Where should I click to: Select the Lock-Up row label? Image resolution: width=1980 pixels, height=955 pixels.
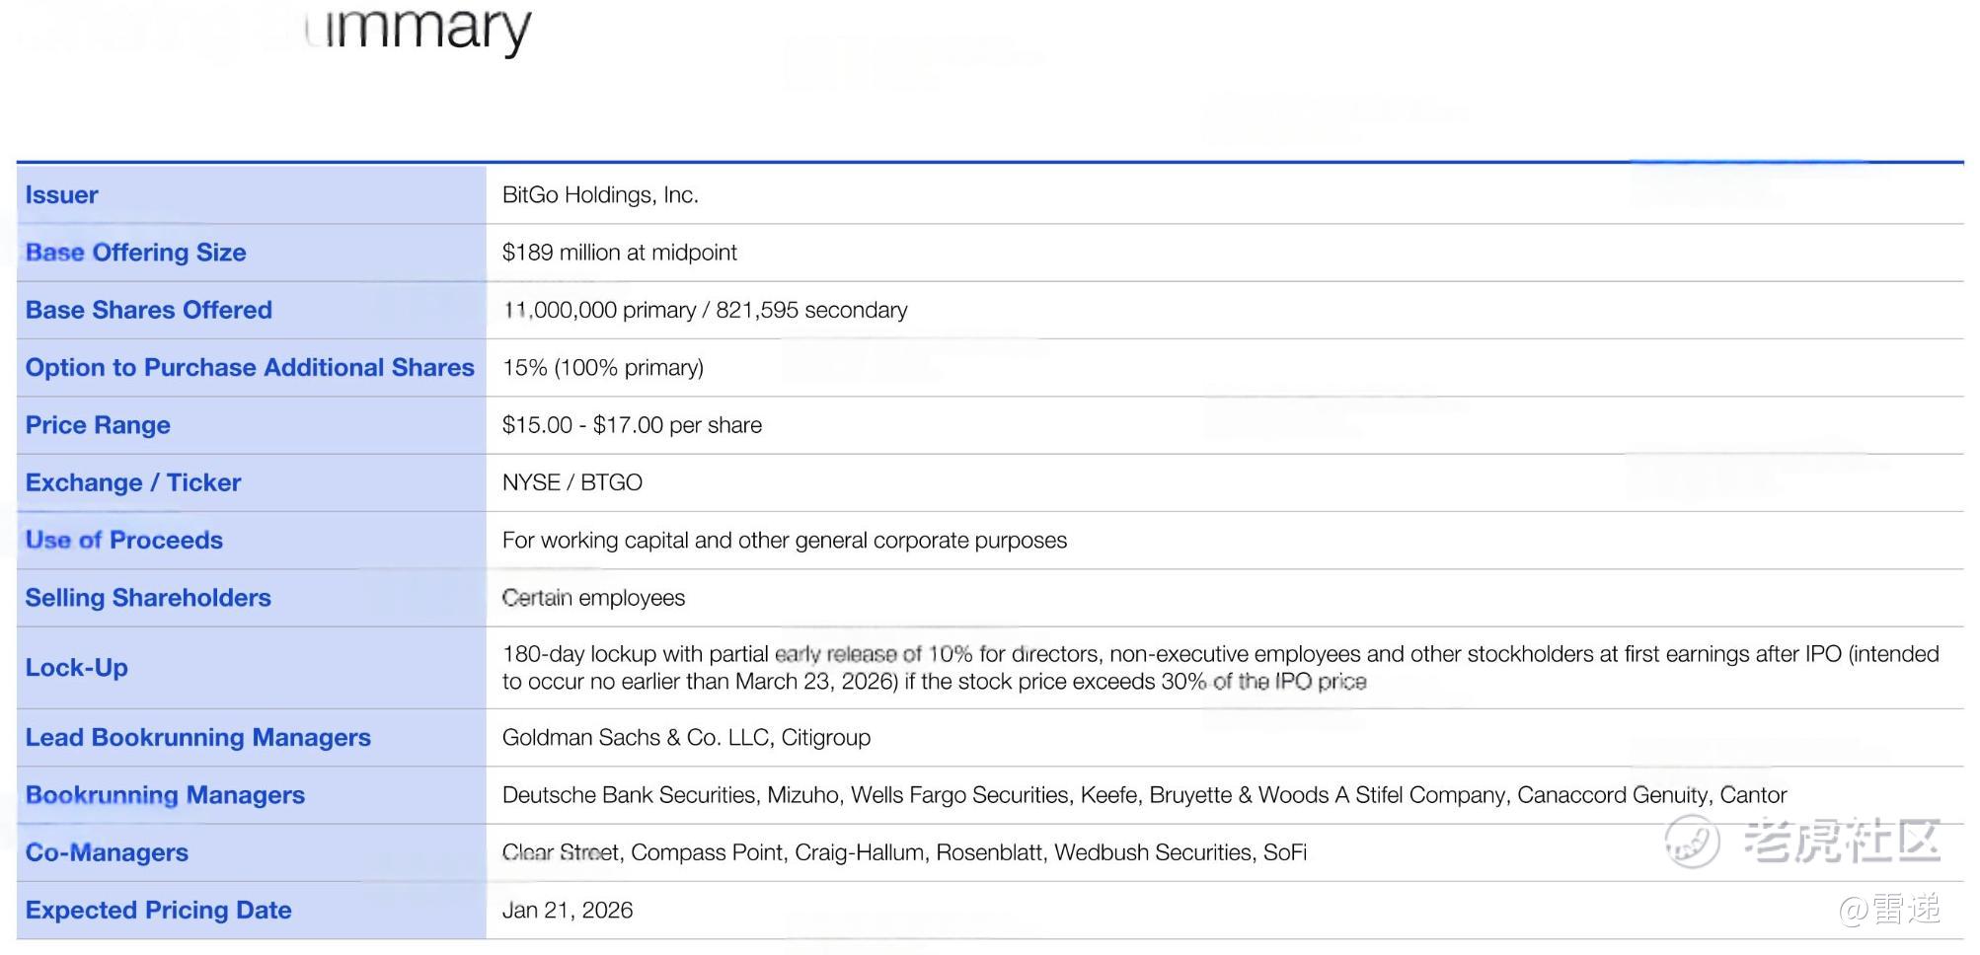77,668
